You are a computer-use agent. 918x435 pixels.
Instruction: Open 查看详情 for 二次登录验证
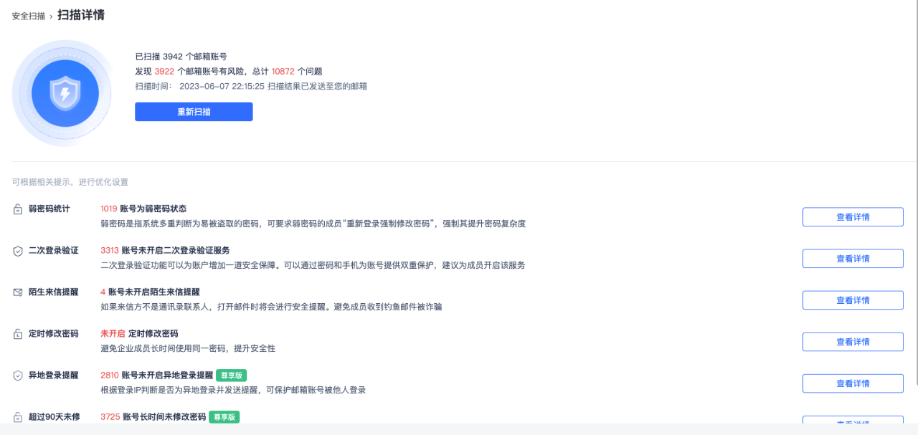point(852,259)
